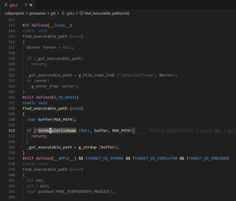Open the find_executable_path(void) breadcrumb symbol
Viewport: 236px width, 201px height.
[x=107, y=13]
